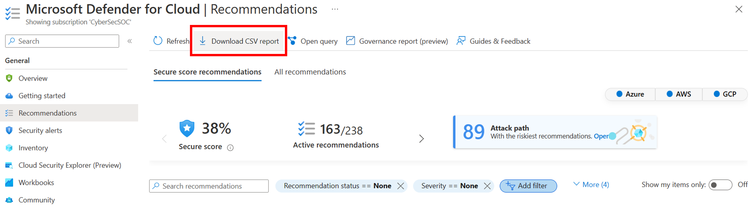Click the Governance report chart icon

350,41
